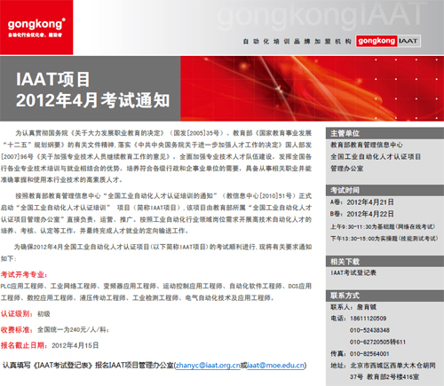444x386 pixels.
Task: Download the IAAT考试登记表 file
Action: [353, 272]
